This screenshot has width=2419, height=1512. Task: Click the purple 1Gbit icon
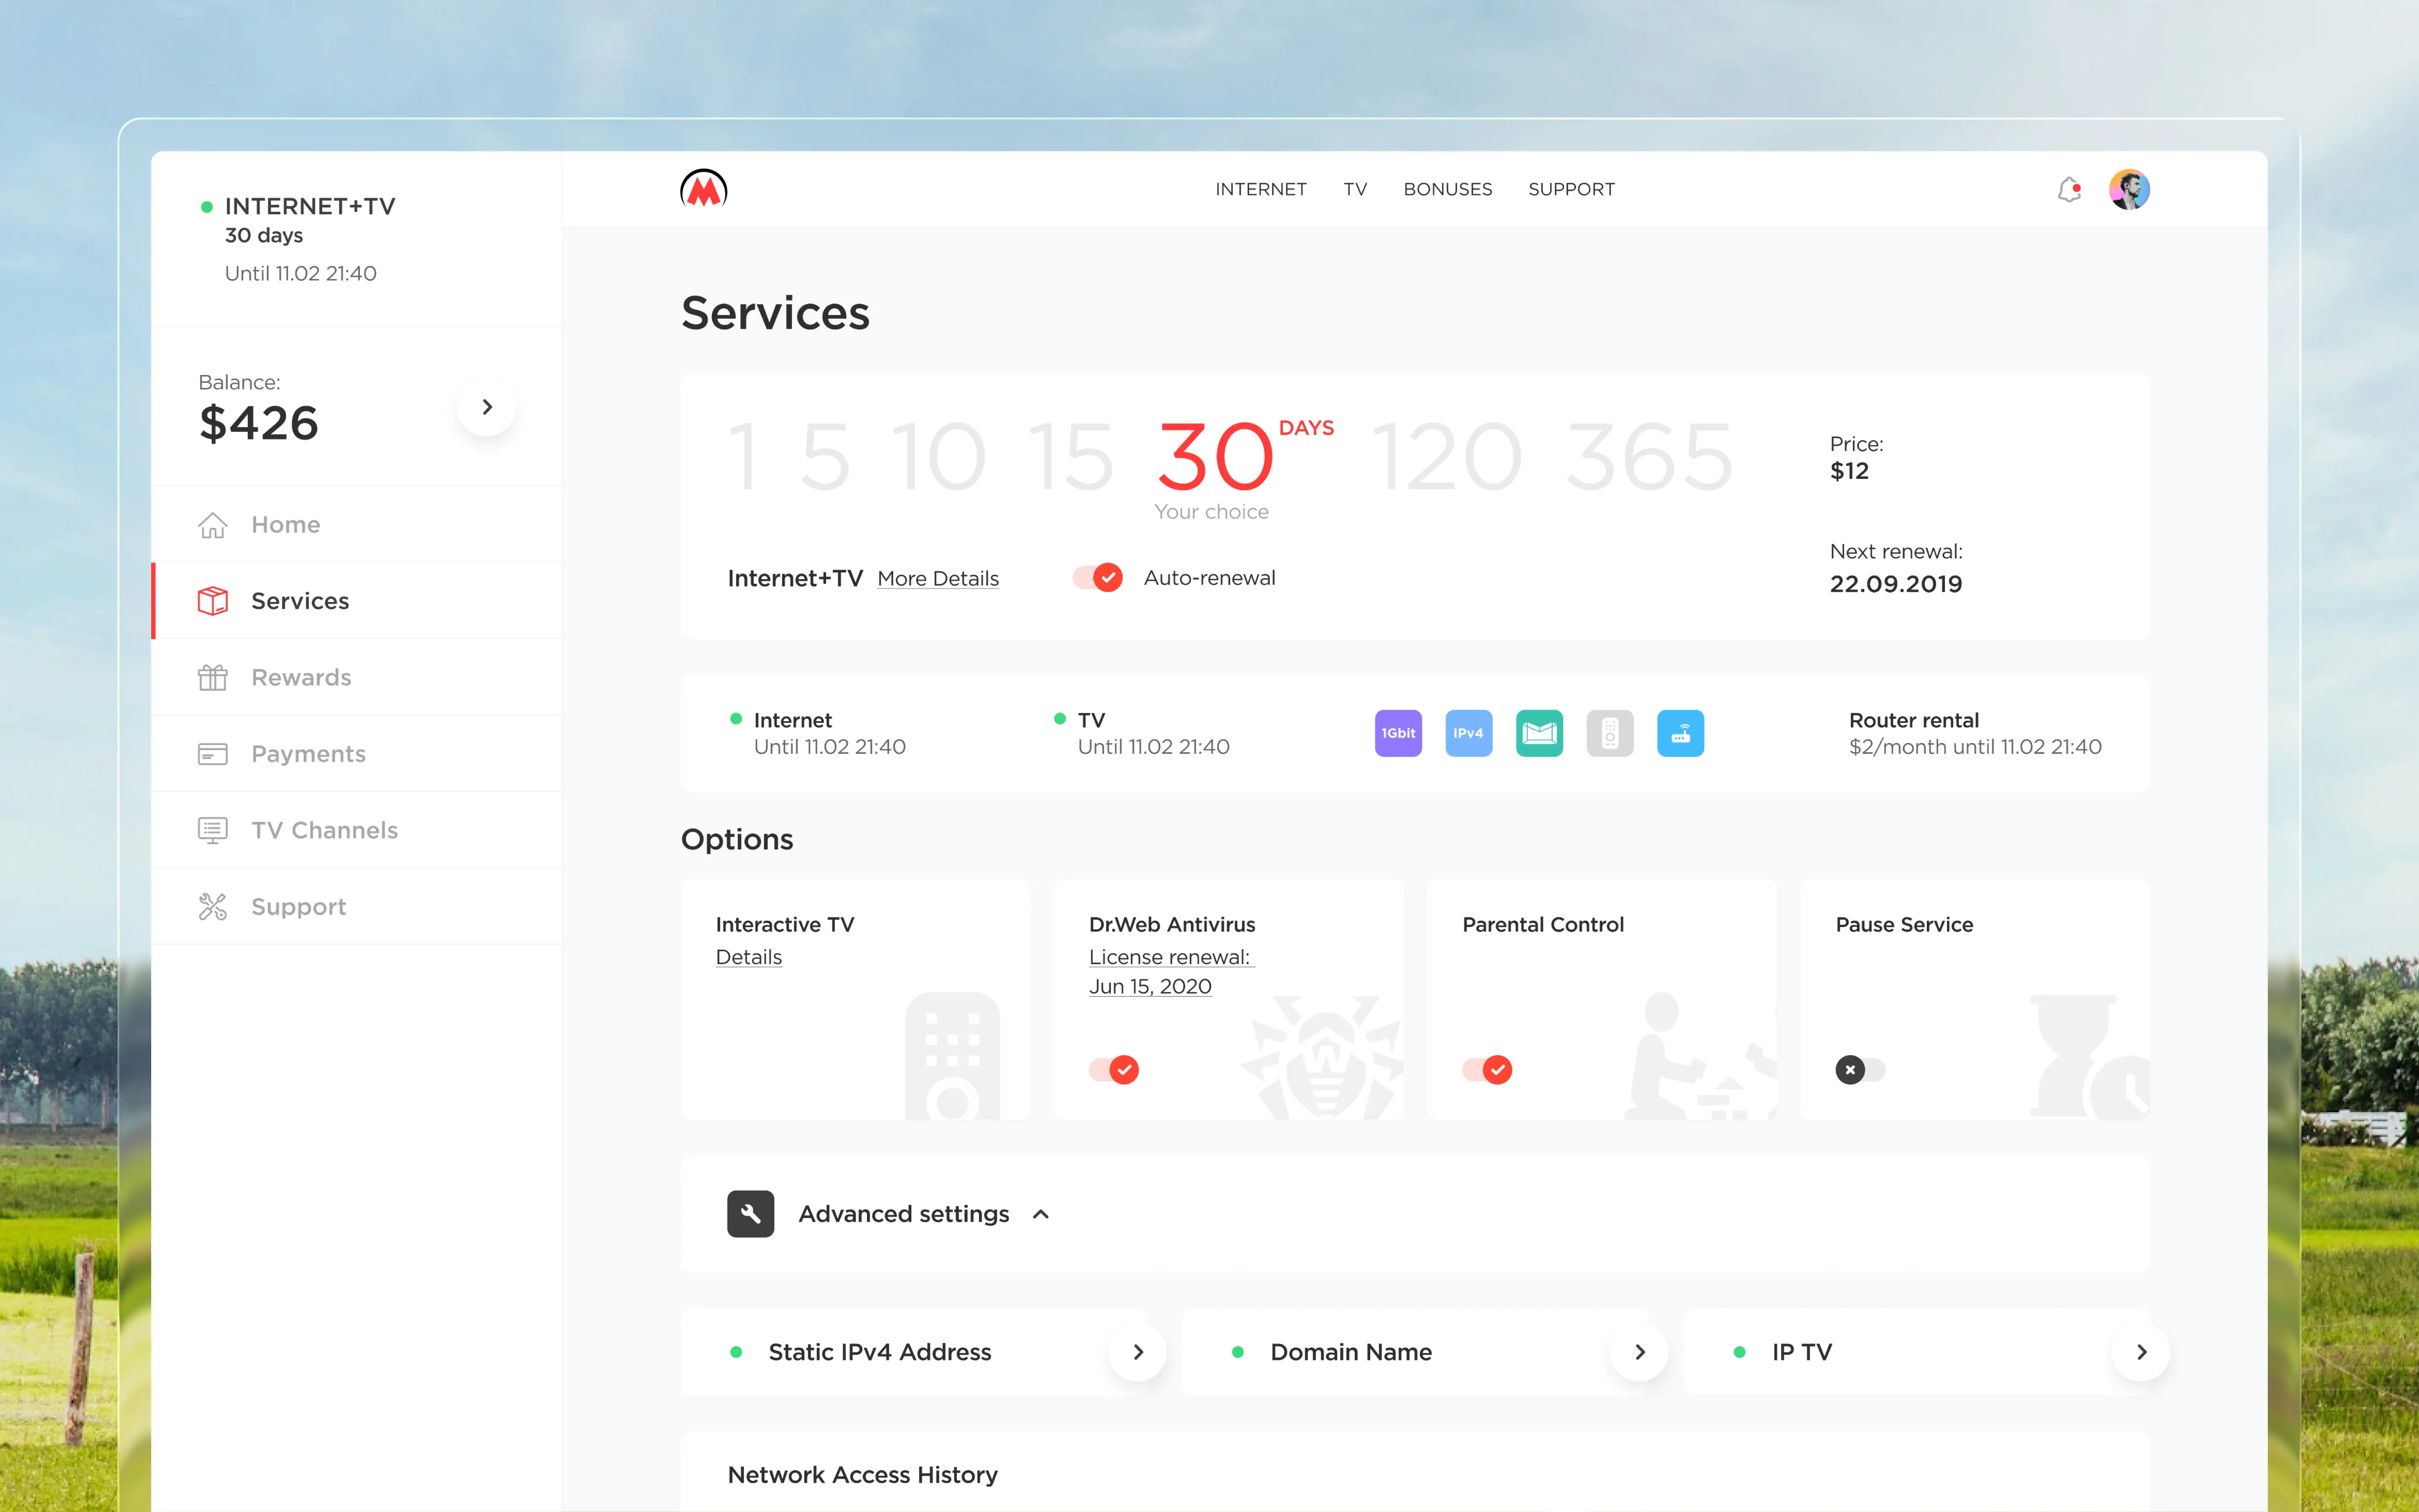pyautogui.click(x=1398, y=733)
